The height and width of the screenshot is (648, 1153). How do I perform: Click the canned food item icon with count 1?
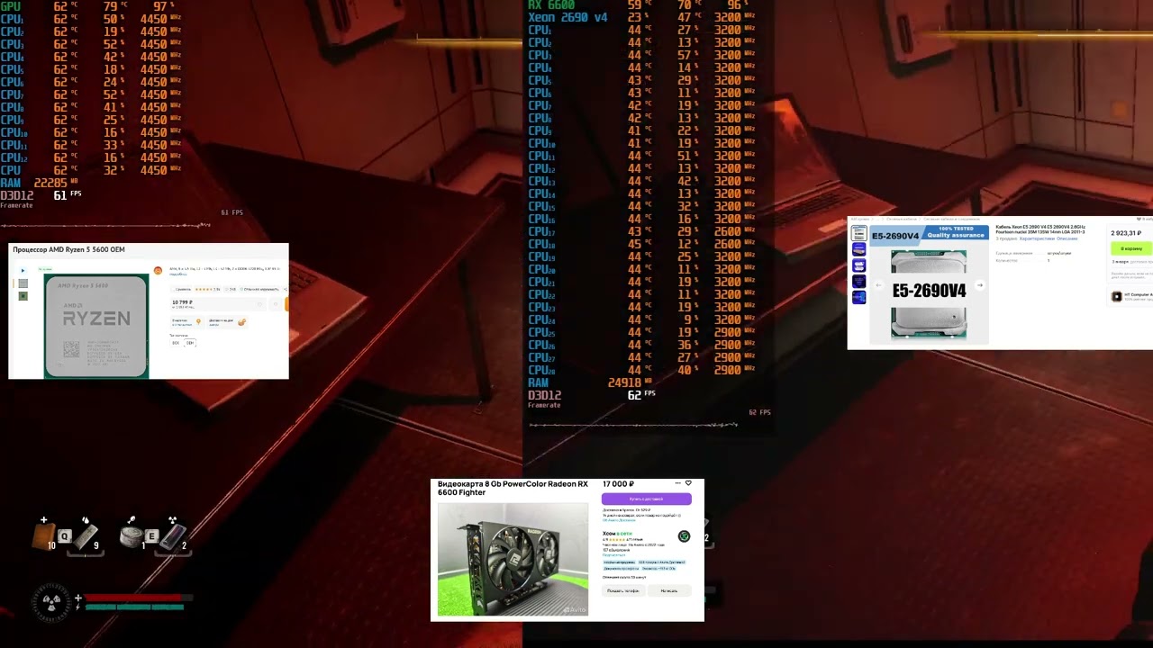132,535
